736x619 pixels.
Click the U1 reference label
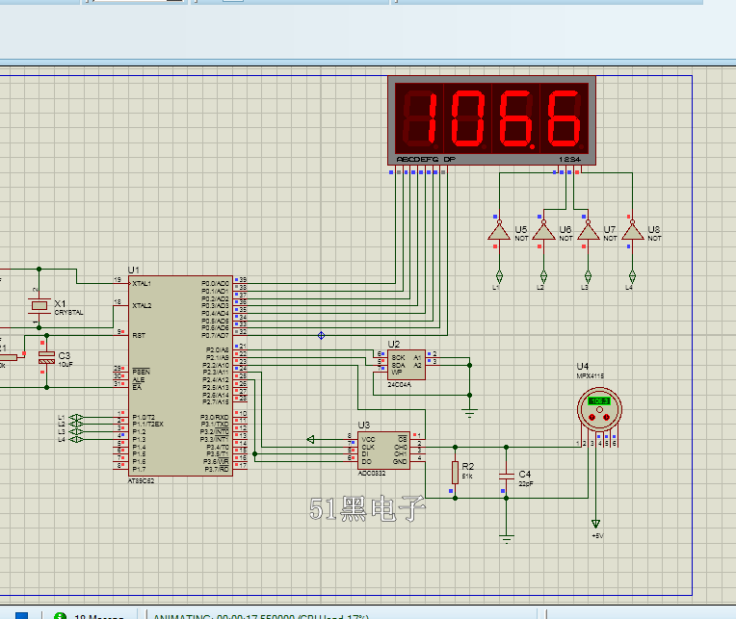click(x=133, y=271)
